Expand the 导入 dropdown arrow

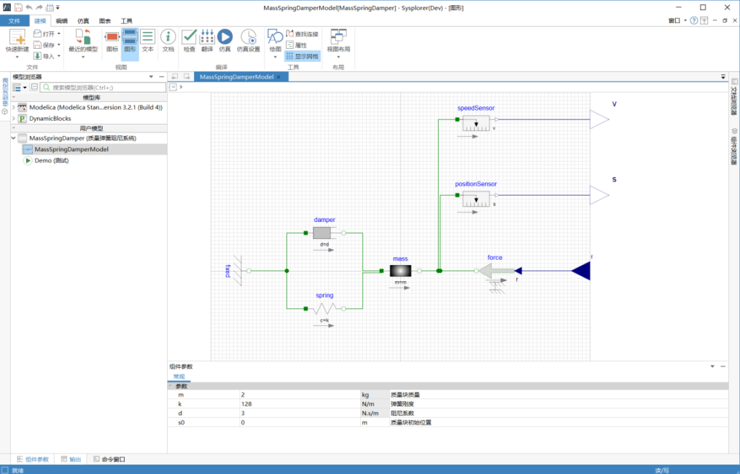point(59,56)
